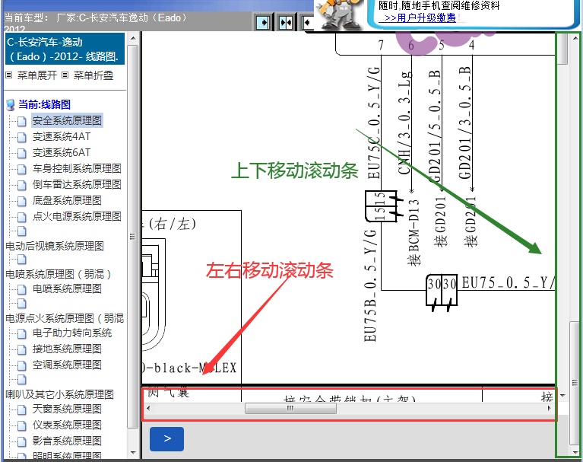Viewport: 583px width, 462px height.
Task: Click the horizontal scrollbar right arrow
Action: 549,408
